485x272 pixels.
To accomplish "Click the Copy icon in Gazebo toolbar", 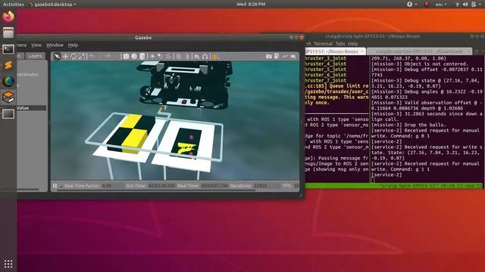I will tap(179, 57).
